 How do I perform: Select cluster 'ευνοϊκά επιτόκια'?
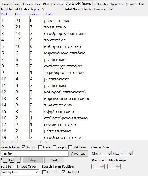coord(60,125)
